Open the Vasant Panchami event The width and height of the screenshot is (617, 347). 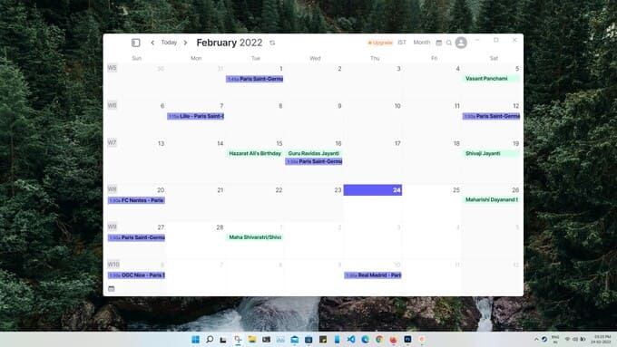pos(491,79)
